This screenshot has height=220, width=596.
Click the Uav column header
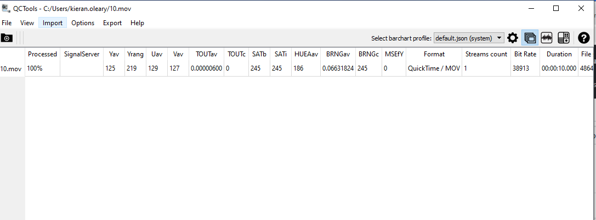click(x=157, y=54)
